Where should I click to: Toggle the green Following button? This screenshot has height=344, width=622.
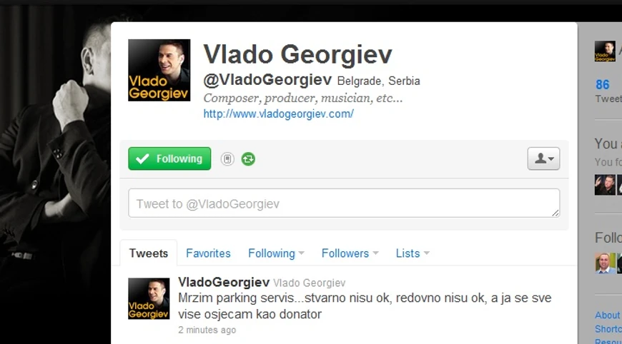(x=169, y=158)
